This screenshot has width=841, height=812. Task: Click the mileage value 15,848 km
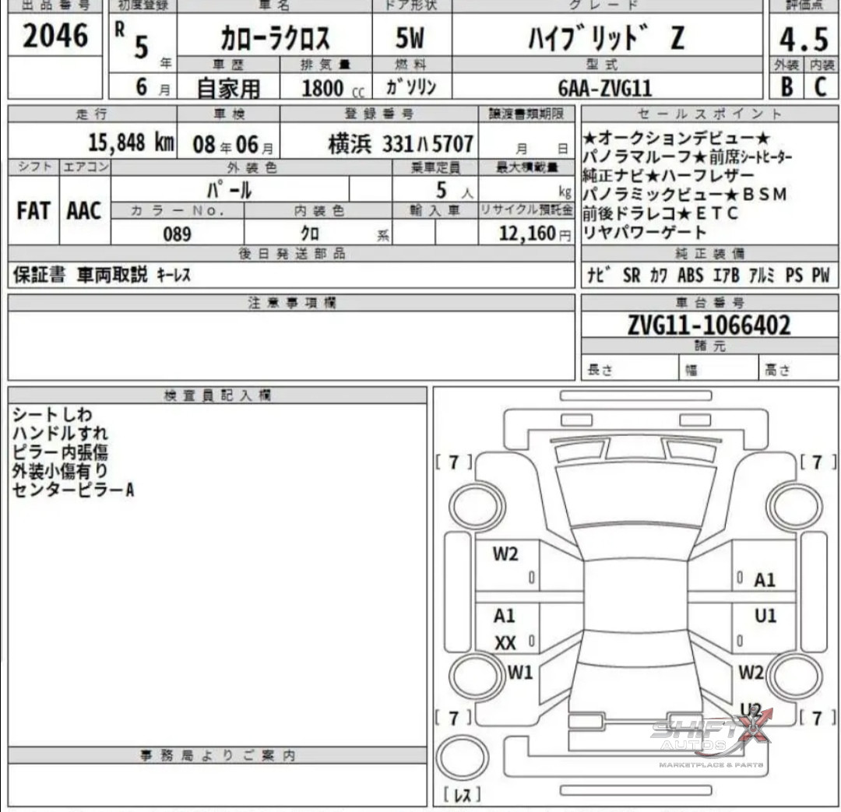(131, 142)
